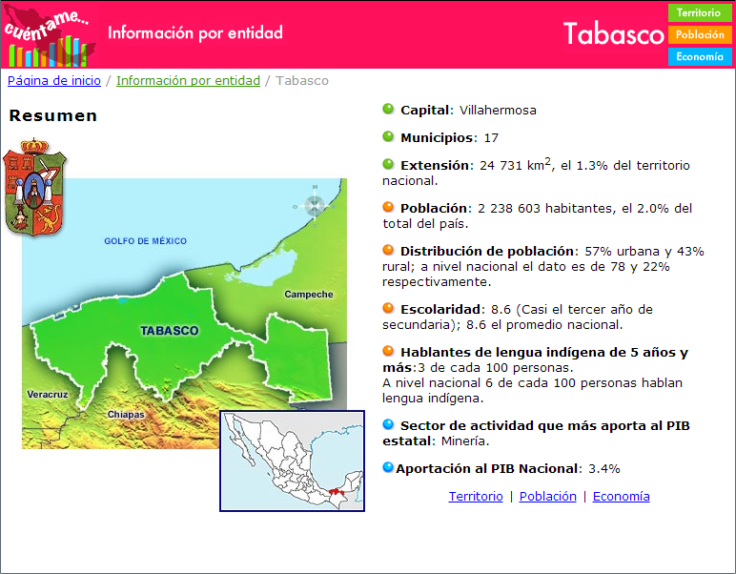Click the GOLFO DE MÉXICO label

tap(146, 241)
